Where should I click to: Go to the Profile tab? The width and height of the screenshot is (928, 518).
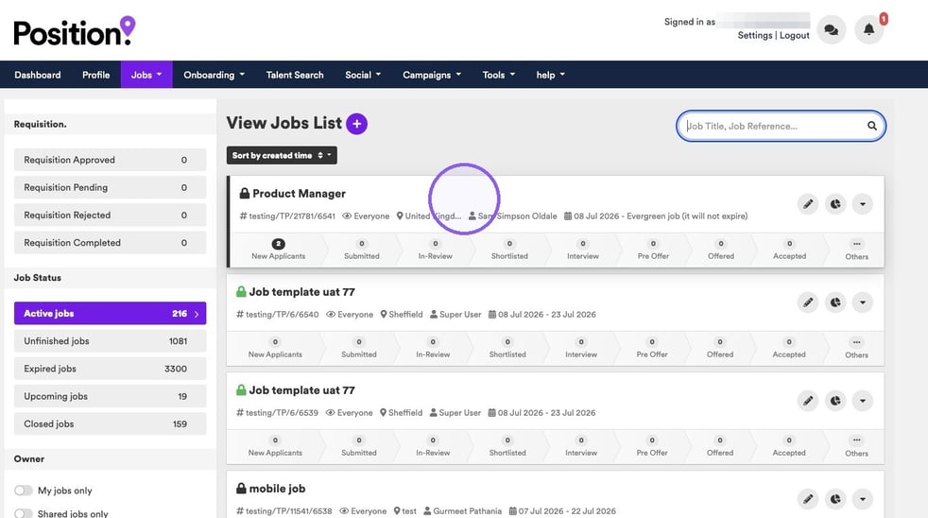click(95, 75)
